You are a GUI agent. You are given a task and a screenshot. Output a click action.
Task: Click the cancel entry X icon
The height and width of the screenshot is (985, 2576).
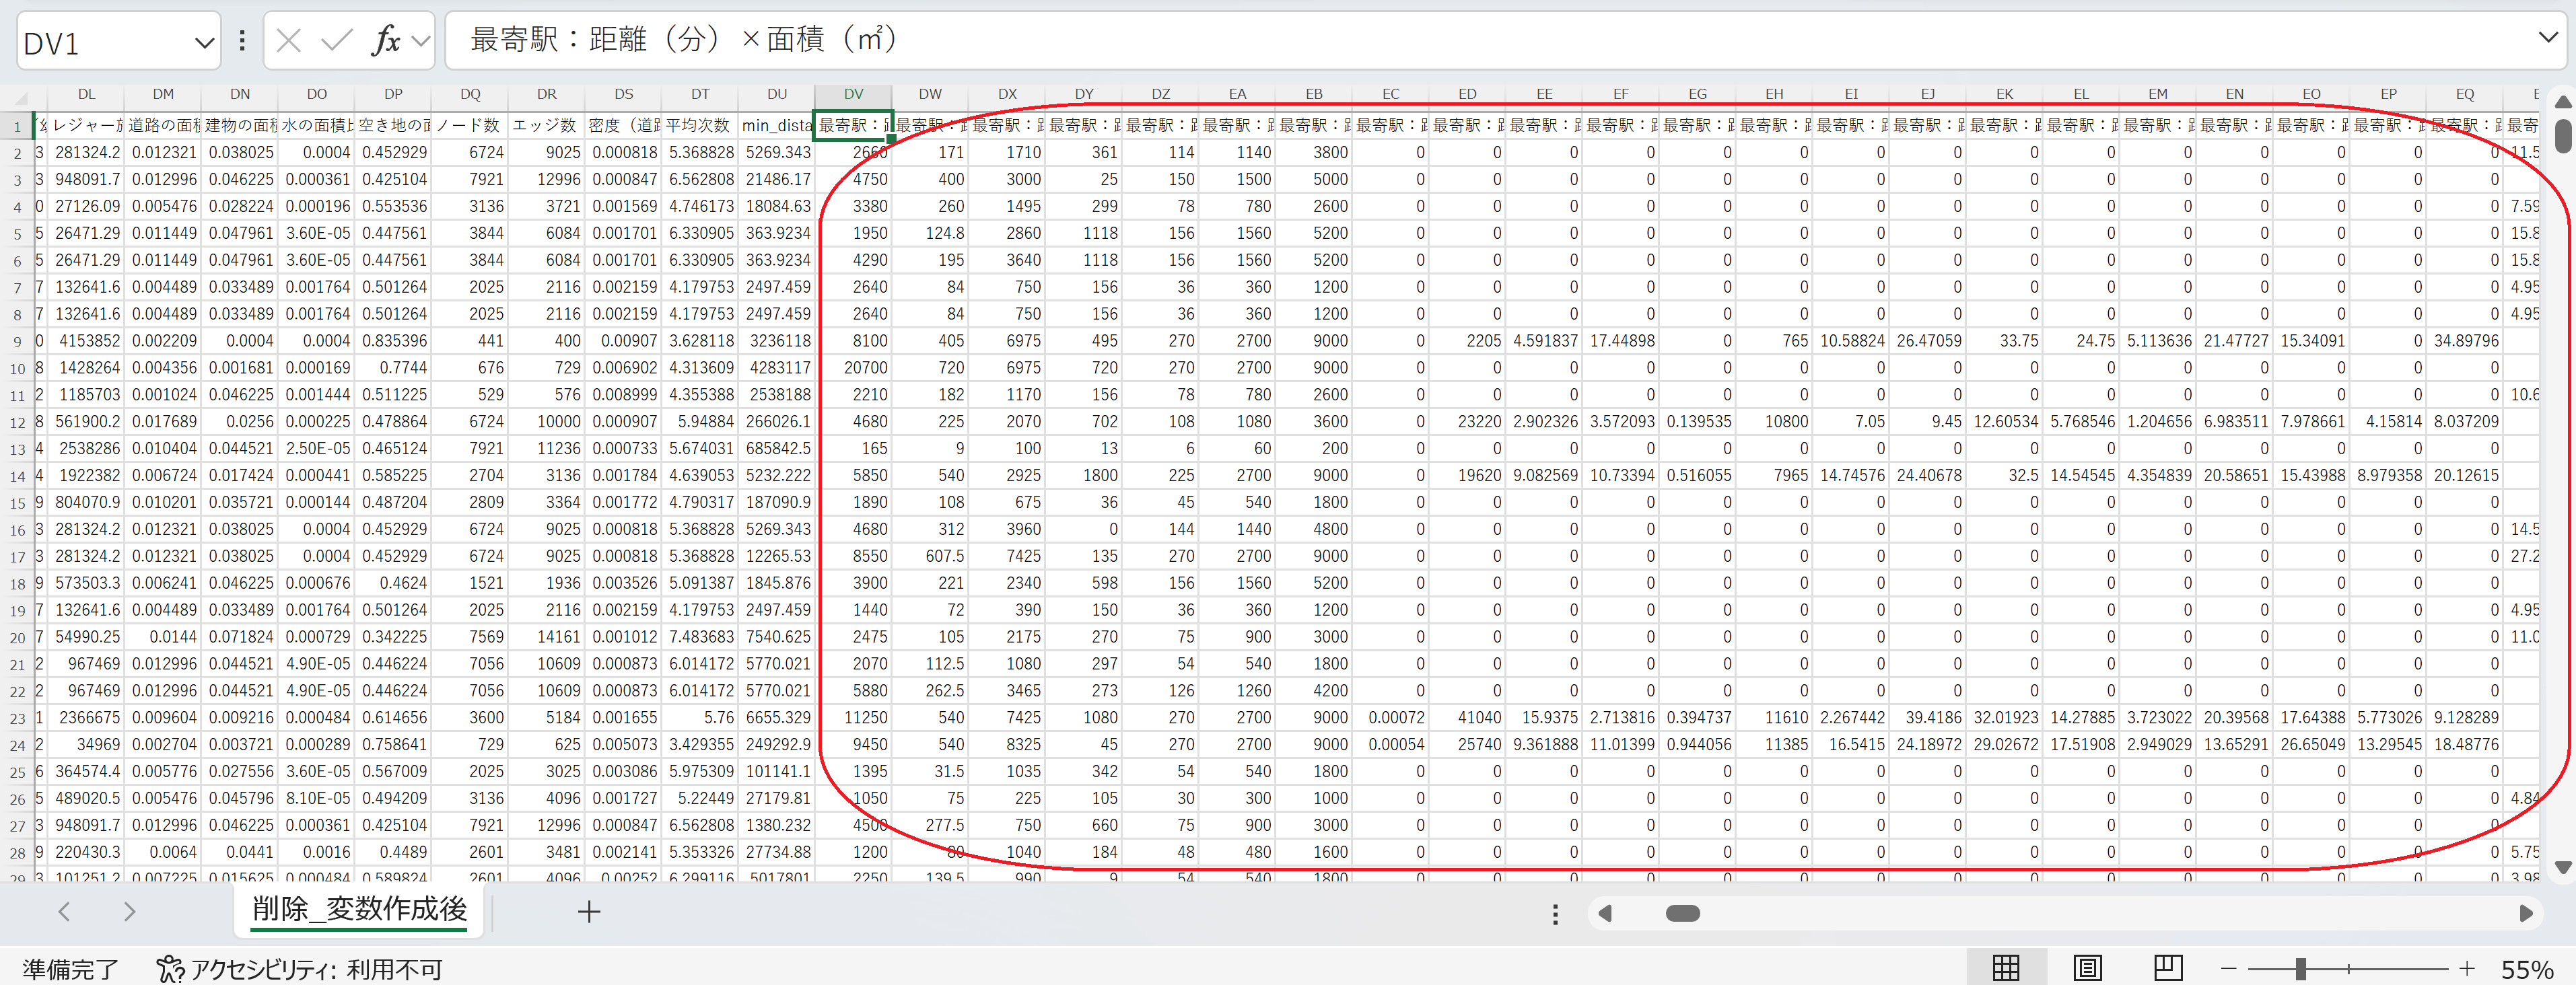pos(289,41)
